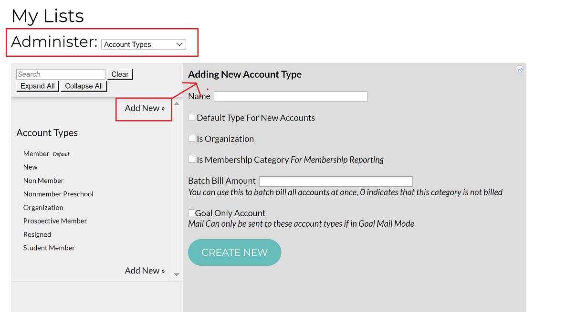The width and height of the screenshot is (566, 312).
Task: Select the Member account type
Action: (36, 153)
